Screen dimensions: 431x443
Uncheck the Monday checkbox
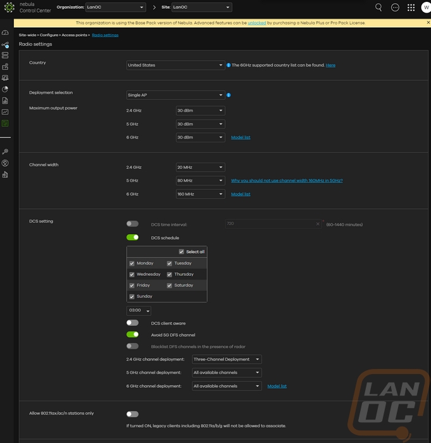132,263
